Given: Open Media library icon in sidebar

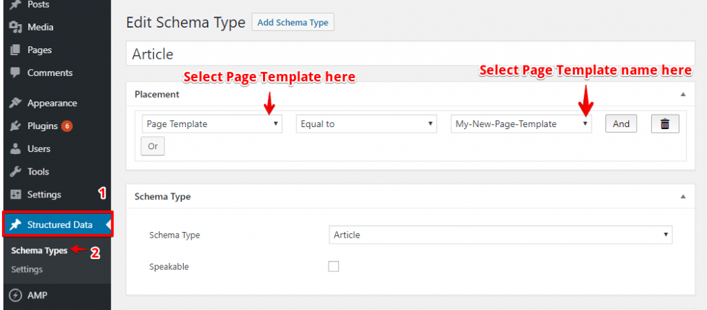Looking at the screenshot, I should pyautogui.click(x=15, y=28).
